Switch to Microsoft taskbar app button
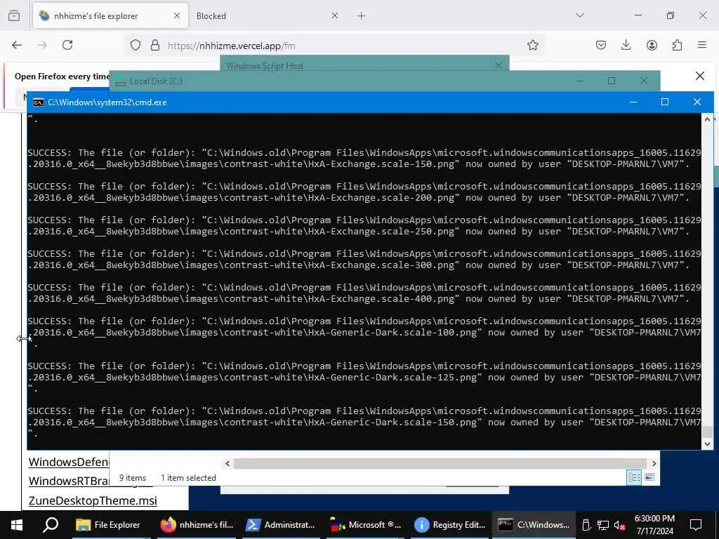 366,525
